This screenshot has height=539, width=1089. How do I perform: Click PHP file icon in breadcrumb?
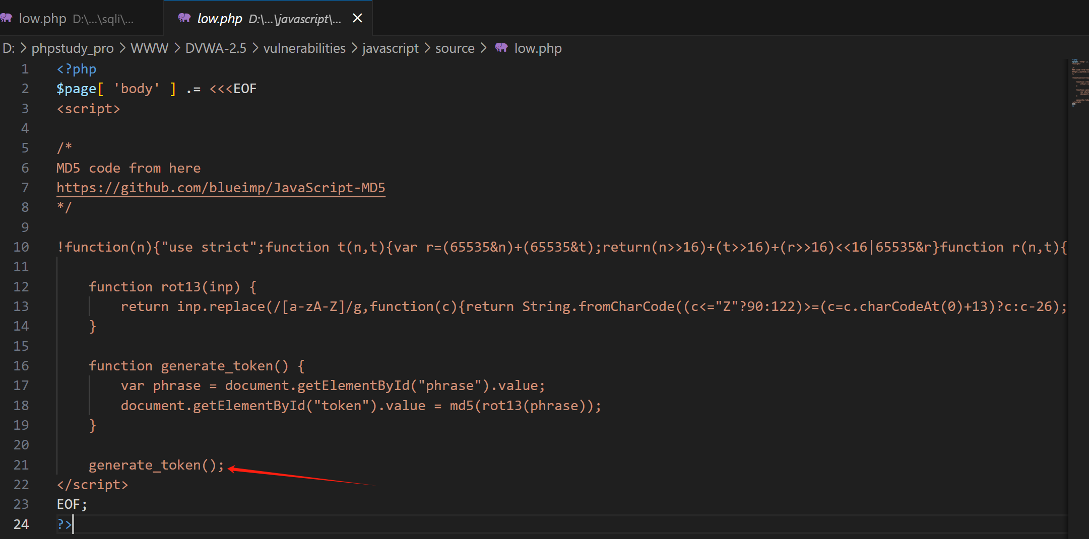pos(501,48)
